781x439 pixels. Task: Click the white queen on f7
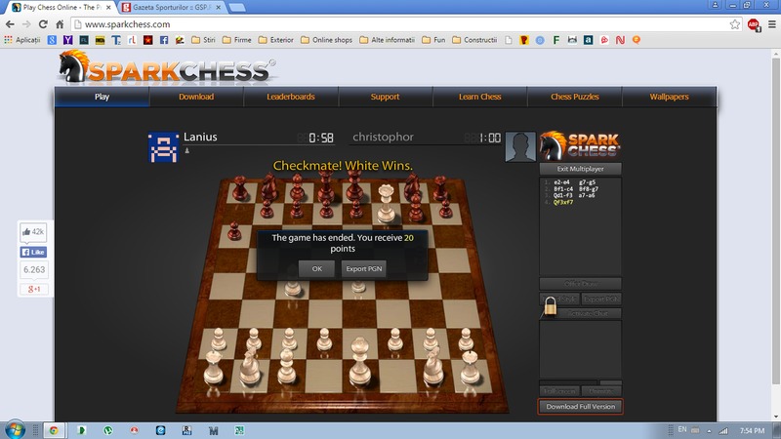point(386,203)
